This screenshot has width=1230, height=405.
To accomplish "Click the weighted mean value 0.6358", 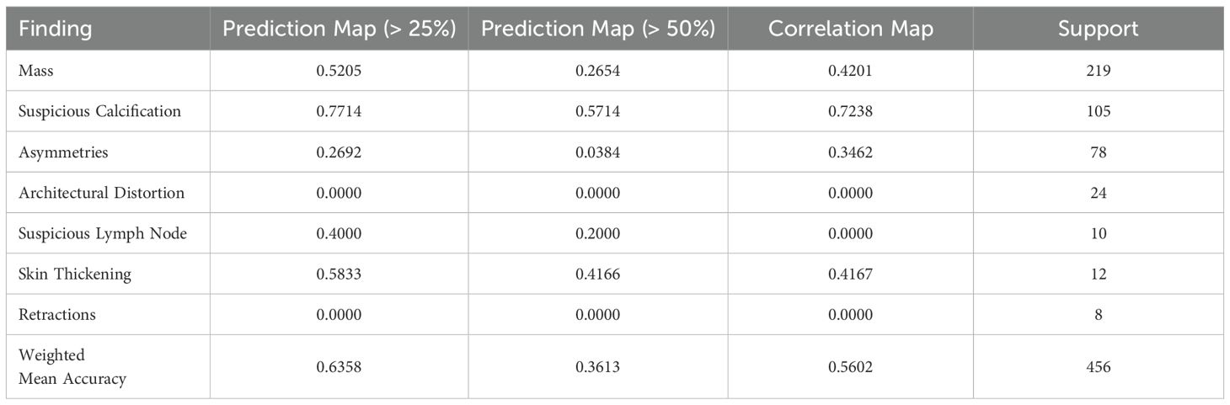I will (339, 366).
